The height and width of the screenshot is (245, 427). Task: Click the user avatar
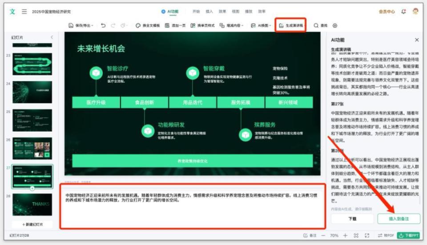pyautogui.click(x=415, y=12)
